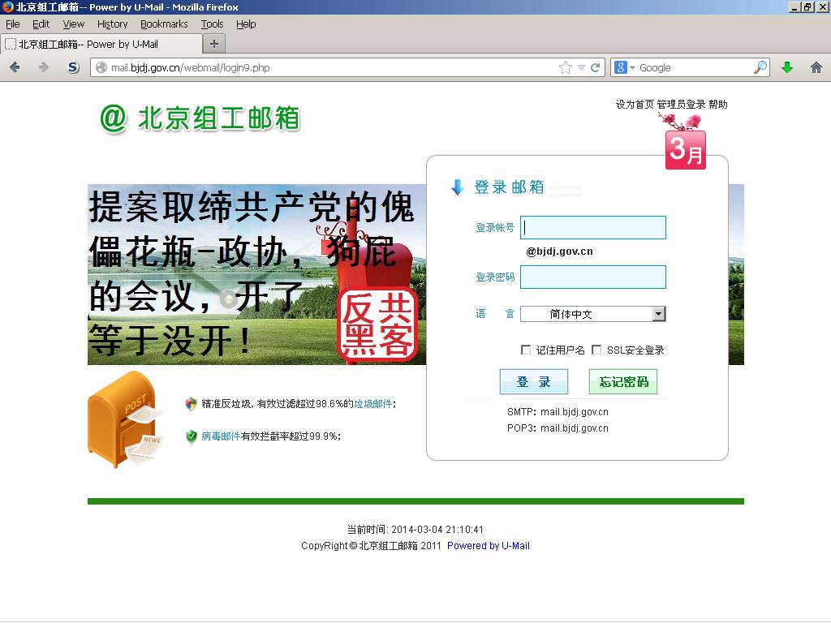
Task: Open the History menu
Action: (112, 24)
